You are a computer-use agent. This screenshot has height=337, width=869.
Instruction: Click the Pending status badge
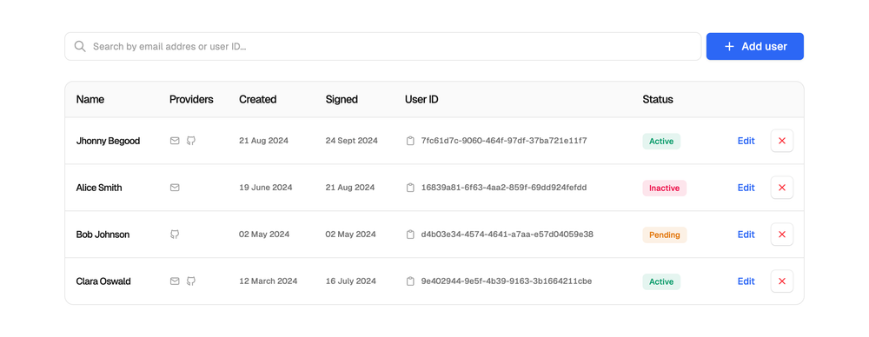click(x=665, y=235)
